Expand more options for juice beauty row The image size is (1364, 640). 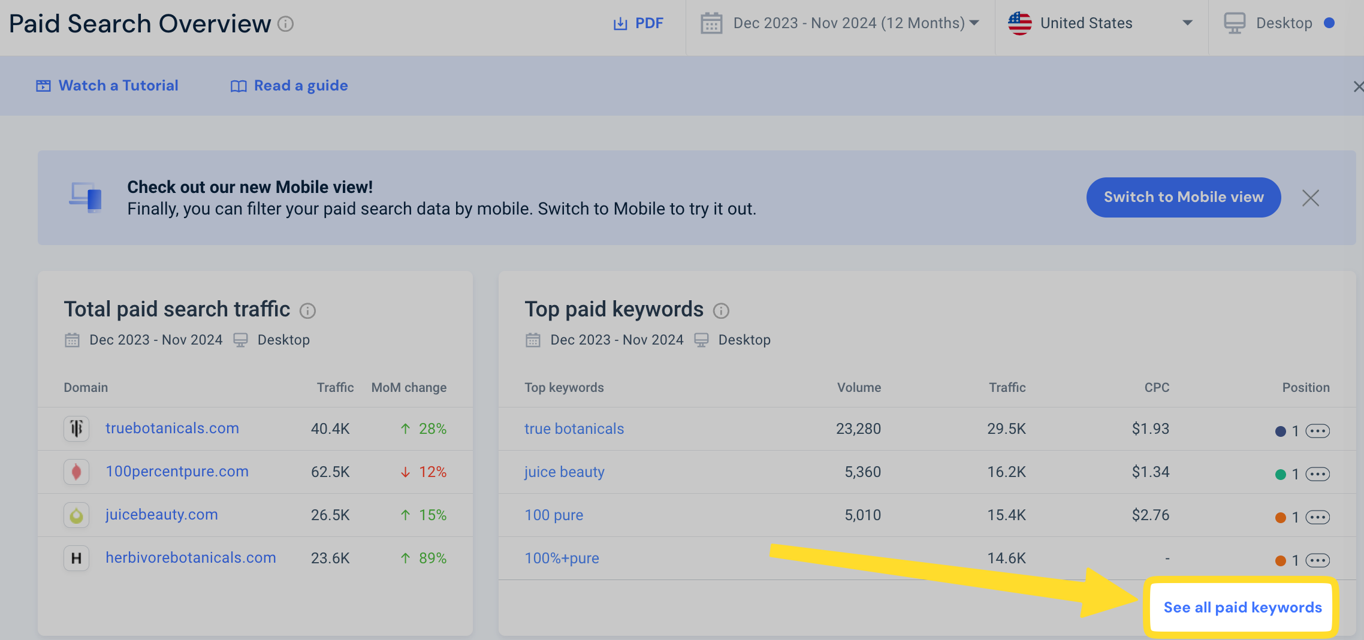(x=1317, y=474)
